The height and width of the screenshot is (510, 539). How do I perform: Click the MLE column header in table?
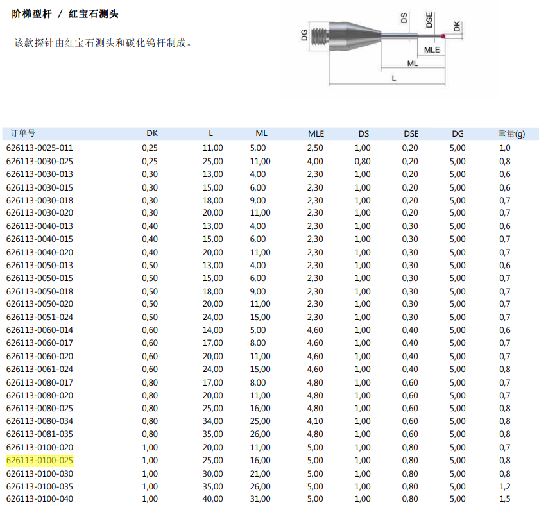point(316,133)
